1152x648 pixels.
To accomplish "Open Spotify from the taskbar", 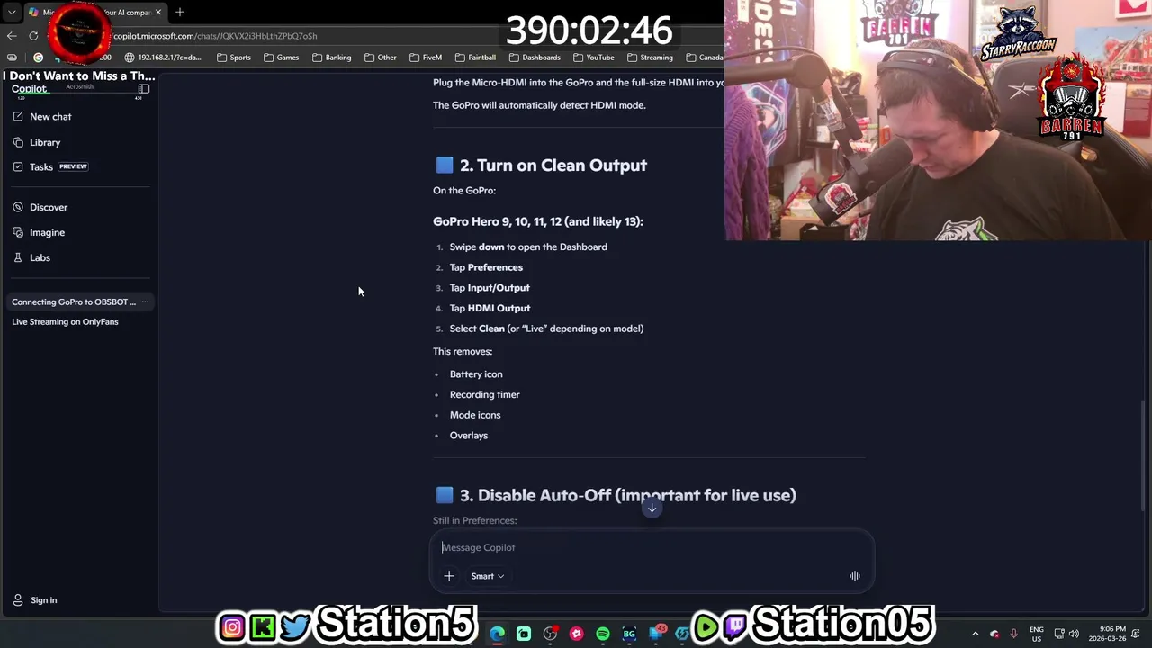I will [603, 634].
